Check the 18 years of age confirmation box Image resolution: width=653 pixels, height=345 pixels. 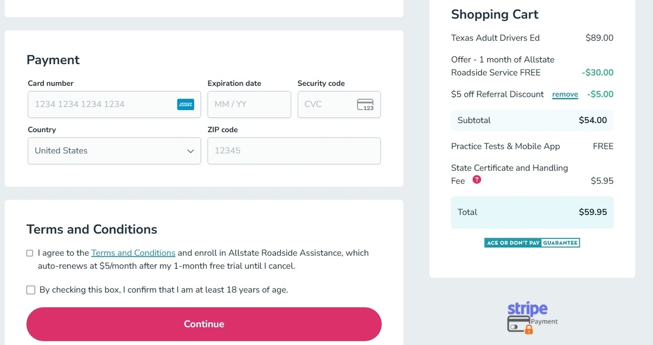coord(31,290)
